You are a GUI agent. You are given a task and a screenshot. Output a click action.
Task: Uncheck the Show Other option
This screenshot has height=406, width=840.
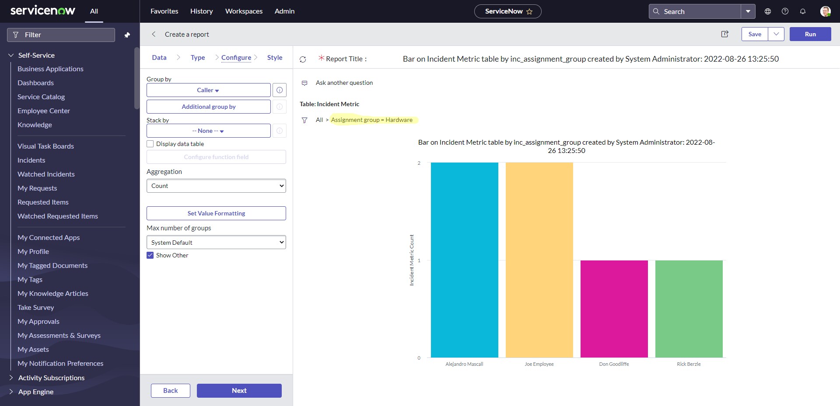(x=150, y=255)
